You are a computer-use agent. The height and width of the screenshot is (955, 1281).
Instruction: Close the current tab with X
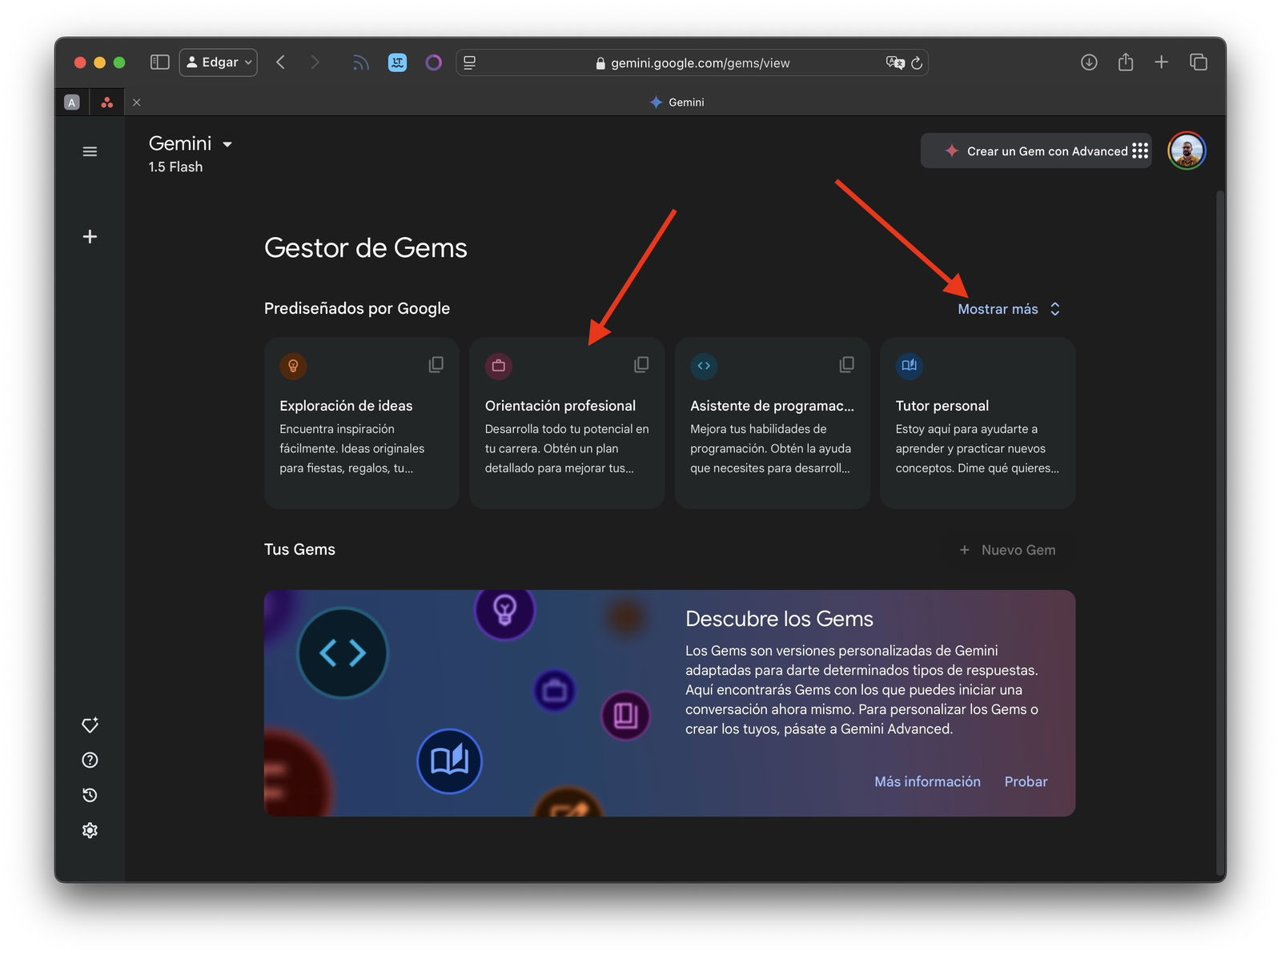coord(136,102)
